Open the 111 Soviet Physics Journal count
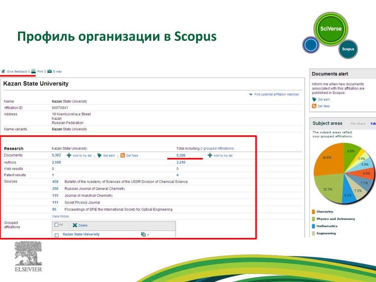 point(55,203)
